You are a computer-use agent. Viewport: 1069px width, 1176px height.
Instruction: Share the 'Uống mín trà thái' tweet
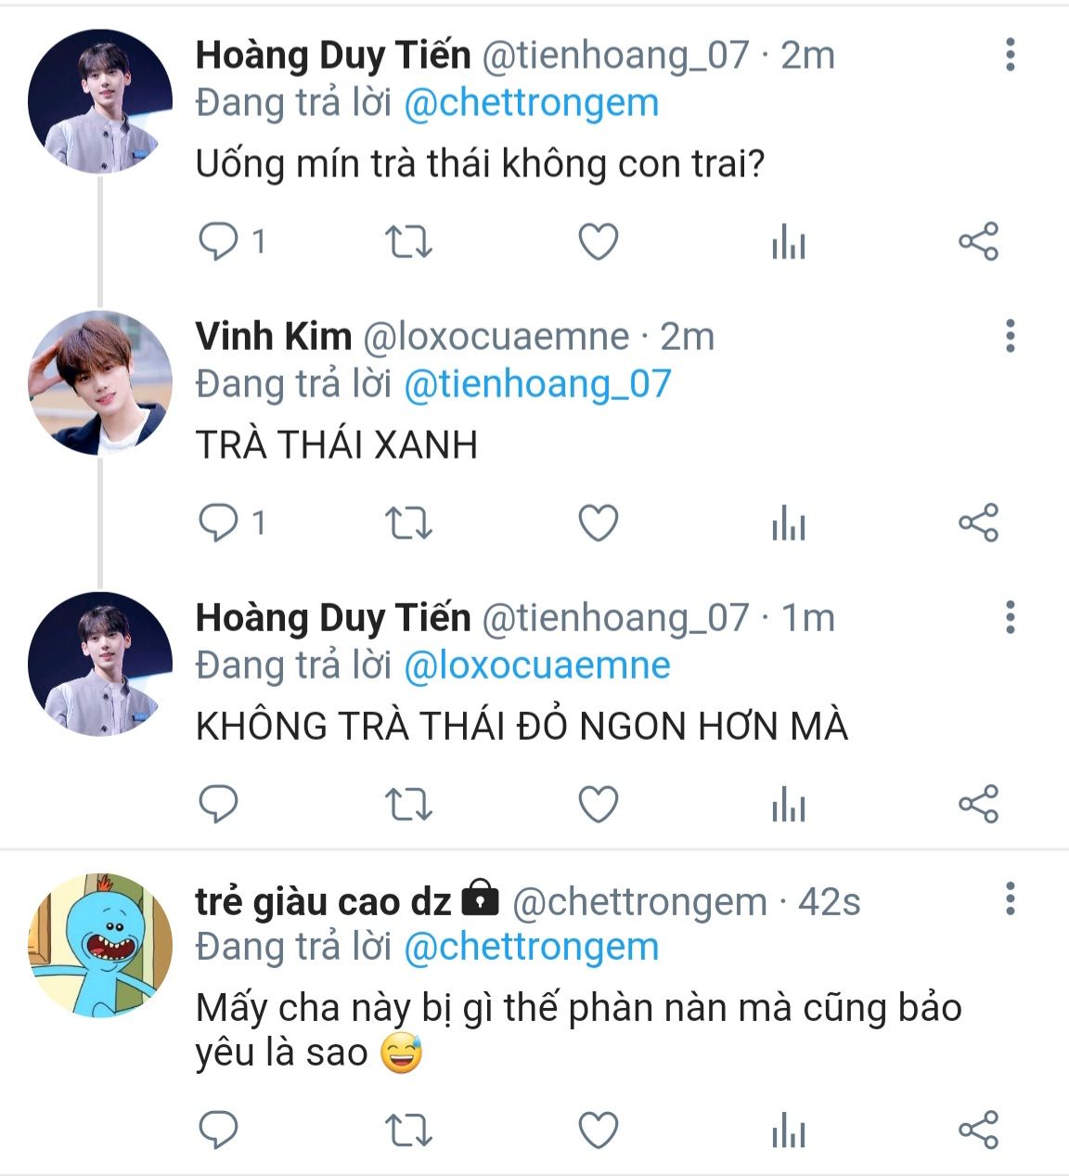pos(978,242)
